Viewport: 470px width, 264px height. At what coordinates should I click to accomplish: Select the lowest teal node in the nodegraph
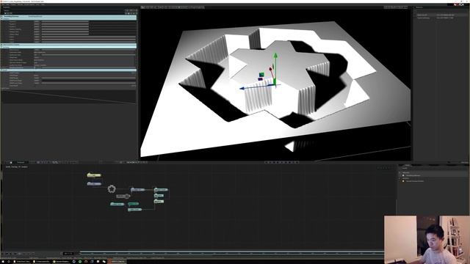(x=134, y=210)
